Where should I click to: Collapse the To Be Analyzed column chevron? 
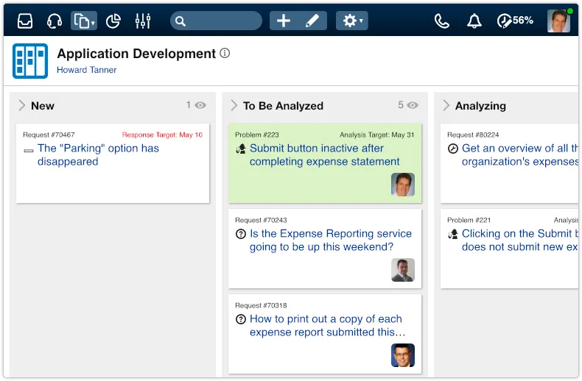234,106
